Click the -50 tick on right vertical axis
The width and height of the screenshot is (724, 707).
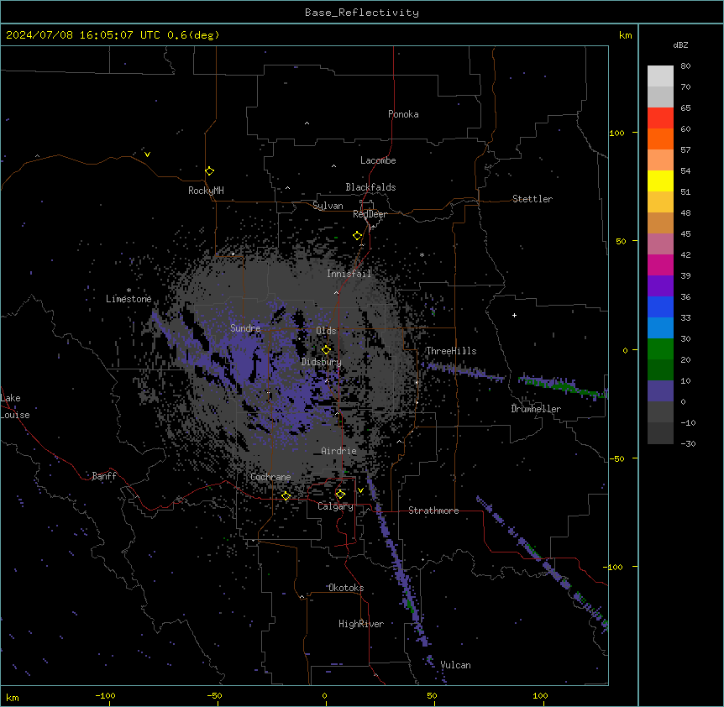(616, 458)
